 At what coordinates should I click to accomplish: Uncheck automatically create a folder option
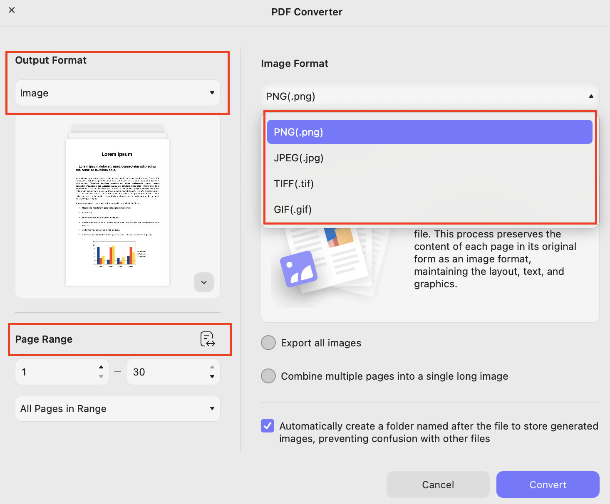click(x=268, y=426)
